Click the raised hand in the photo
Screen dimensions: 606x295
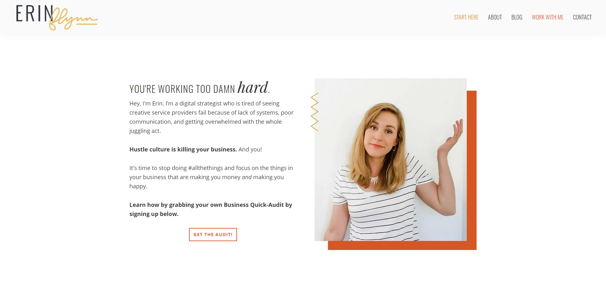(x=454, y=132)
